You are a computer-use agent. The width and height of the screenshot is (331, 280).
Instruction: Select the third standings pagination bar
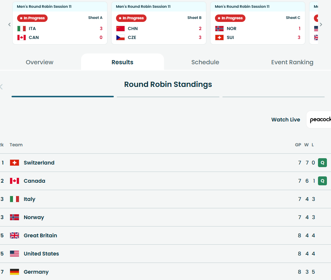pyautogui.click(x=274, y=97)
